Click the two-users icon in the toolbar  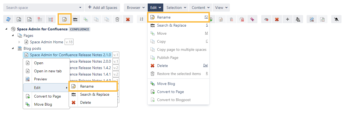(298, 19)
